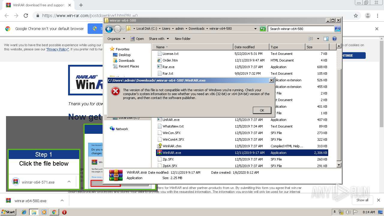Select the WinRAR.exe file row

242,153
